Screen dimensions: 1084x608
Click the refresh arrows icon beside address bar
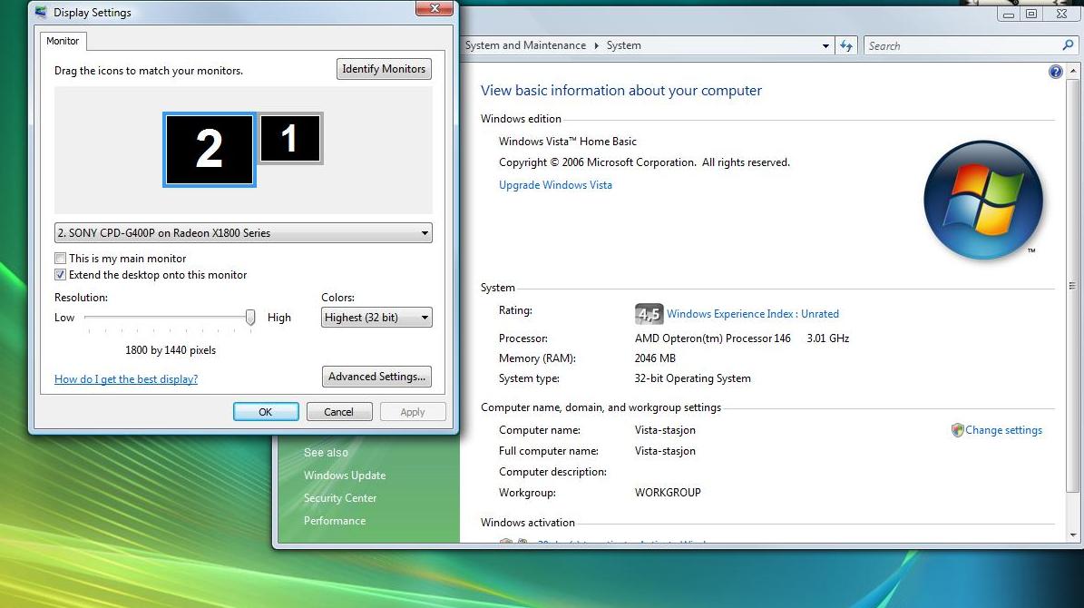point(846,45)
